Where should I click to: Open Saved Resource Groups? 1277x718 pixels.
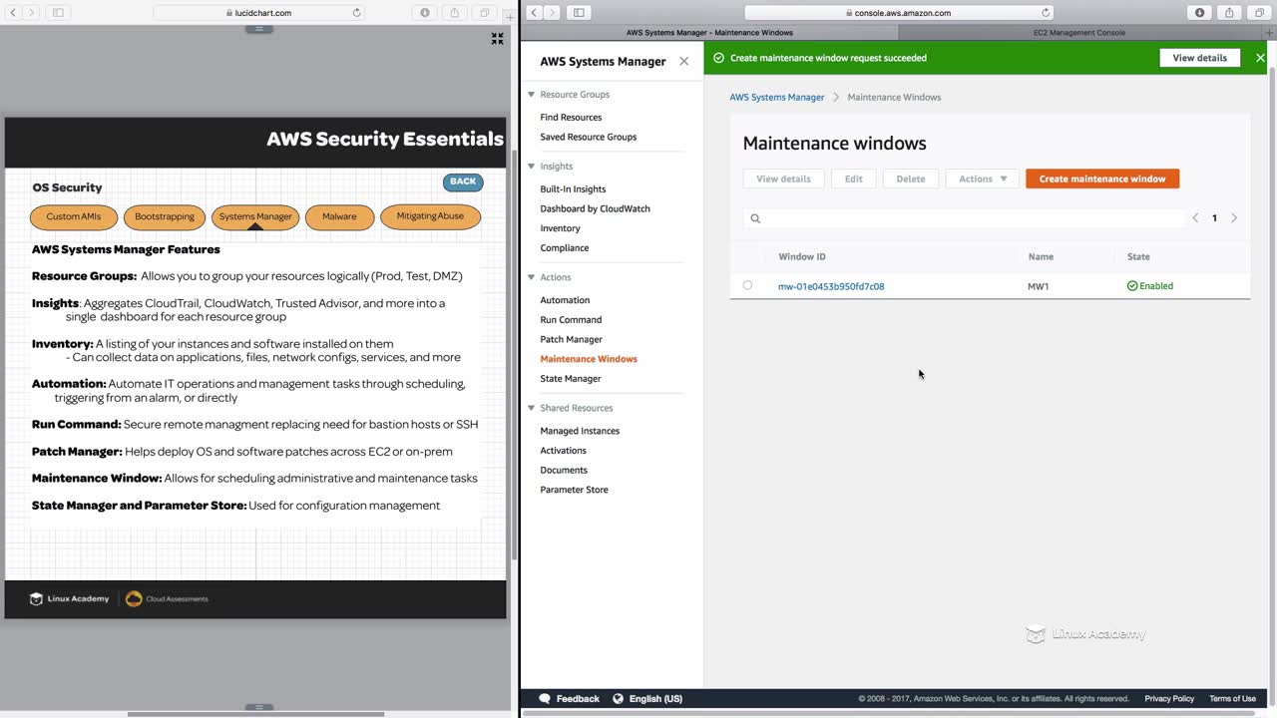pyautogui.click(x=588, y=137)
